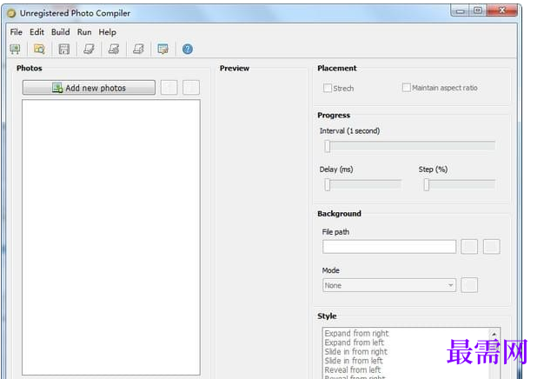Select 'Slide in from right' style
The width and height of the screenshot is (544, 379).
356,351
